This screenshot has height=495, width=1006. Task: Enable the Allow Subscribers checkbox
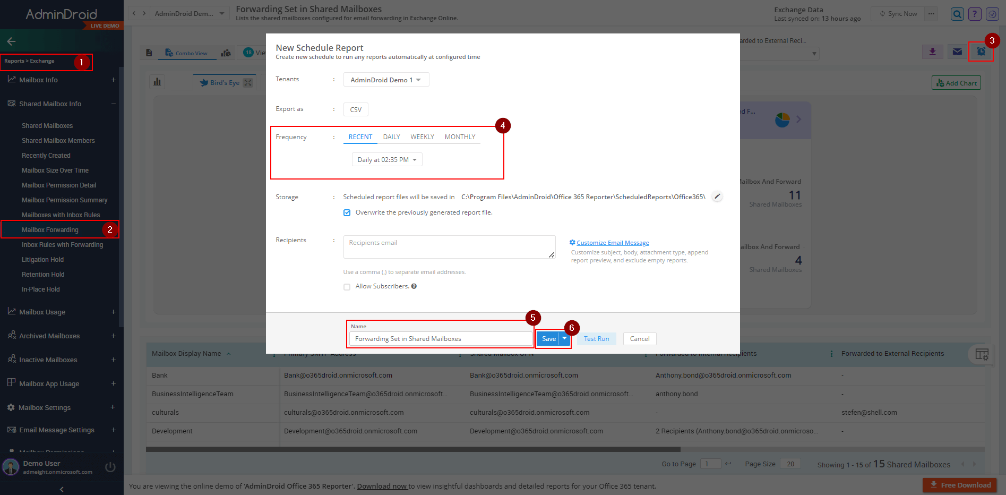(347, 286)
